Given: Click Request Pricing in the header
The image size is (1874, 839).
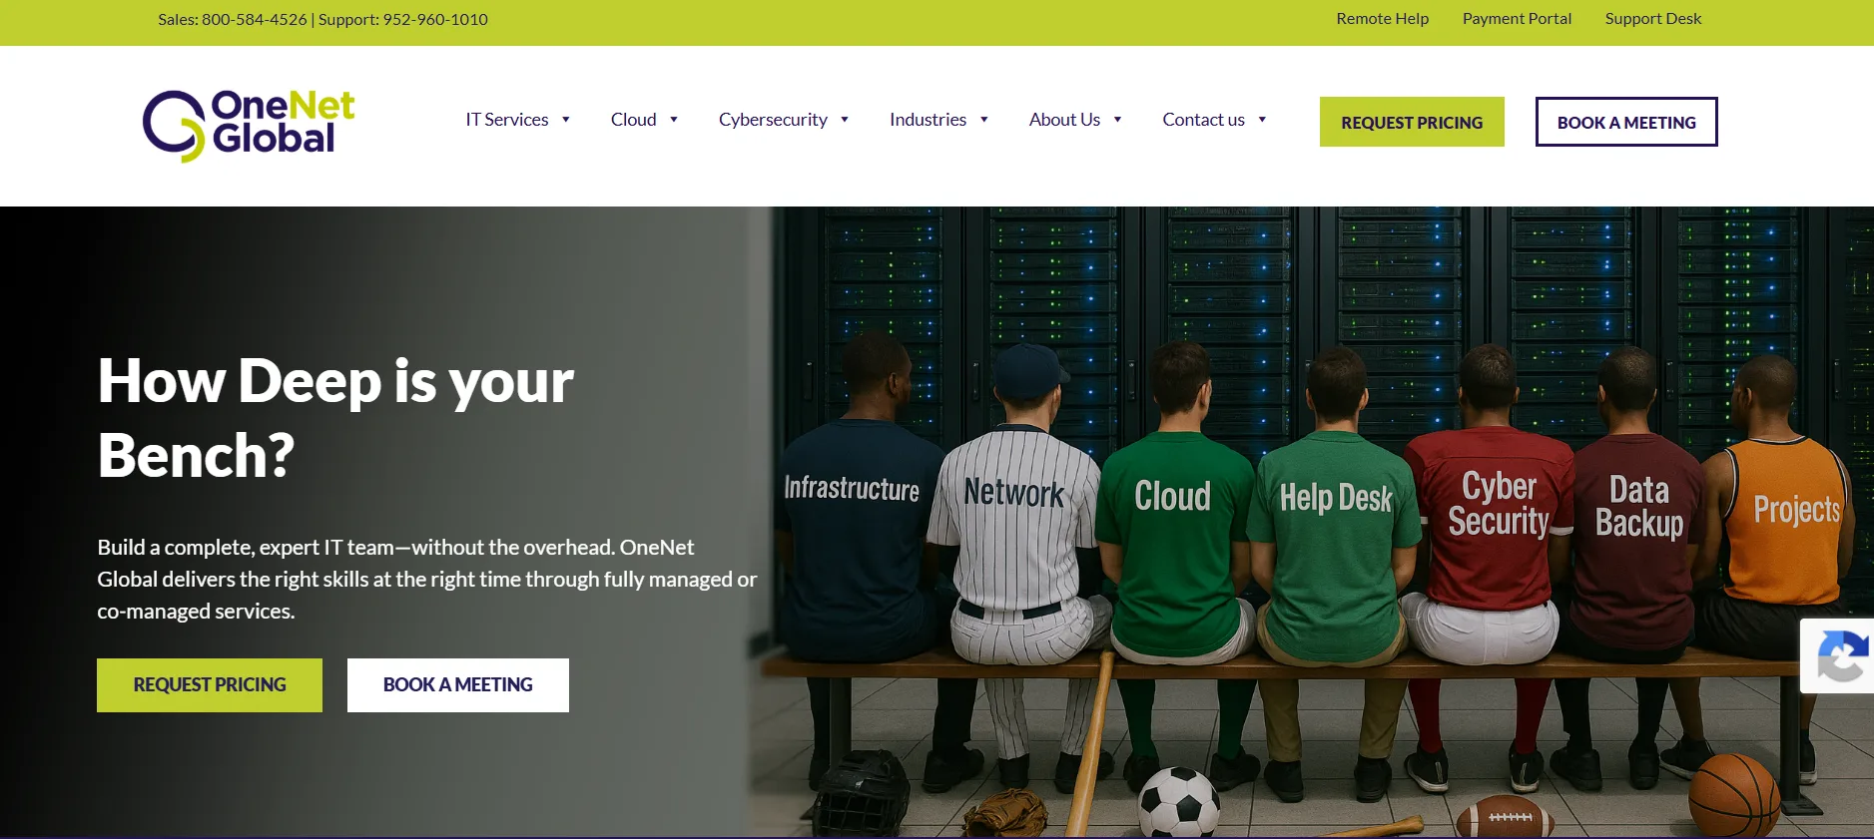Looking at the screenshot, I should (x=1412, y=122).
